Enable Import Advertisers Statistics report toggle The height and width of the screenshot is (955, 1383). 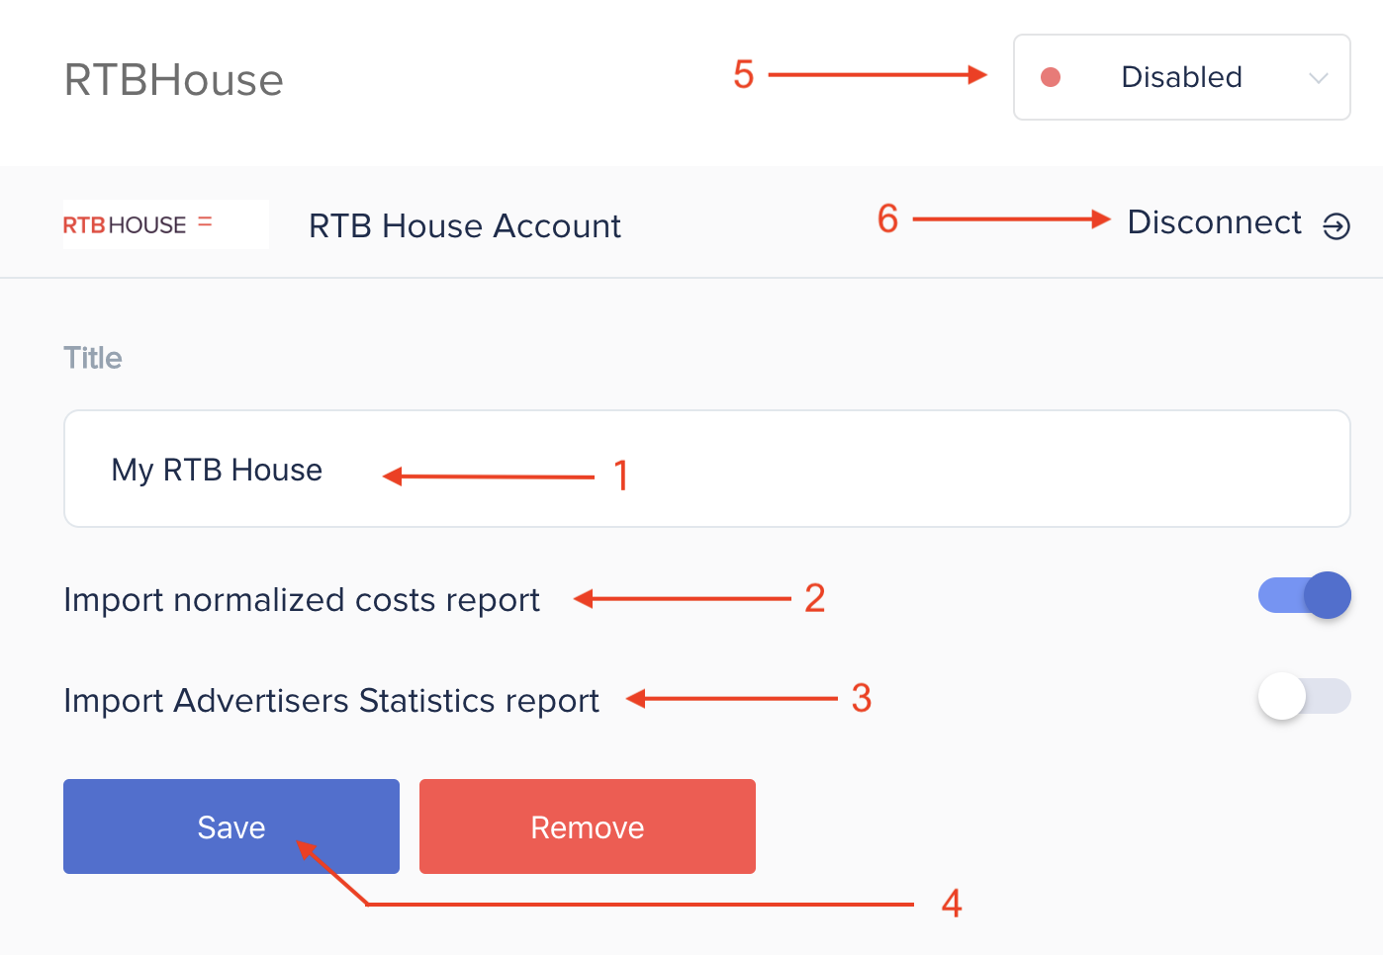click(1304, 696)
